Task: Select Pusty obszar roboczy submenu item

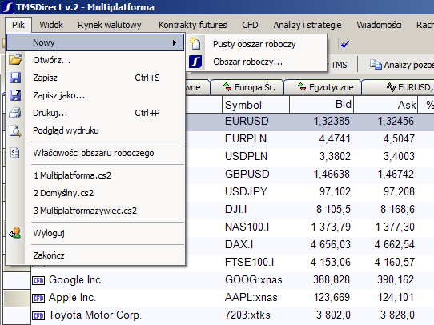Action: click(256, 44)
